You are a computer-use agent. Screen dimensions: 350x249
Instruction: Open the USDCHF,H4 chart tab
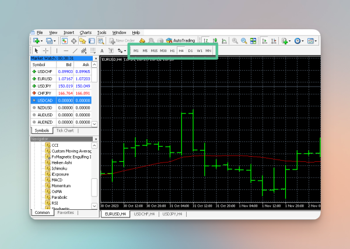point(144,214)
